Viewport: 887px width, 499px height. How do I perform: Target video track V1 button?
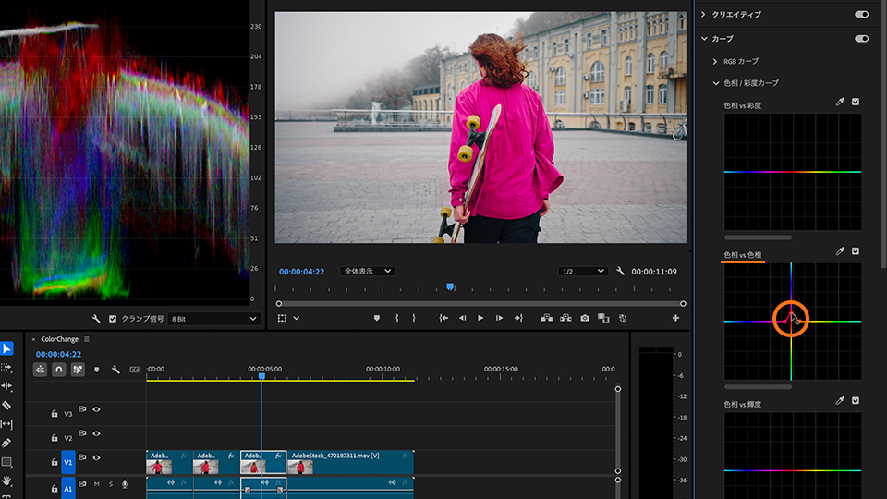tap(67, 462)
